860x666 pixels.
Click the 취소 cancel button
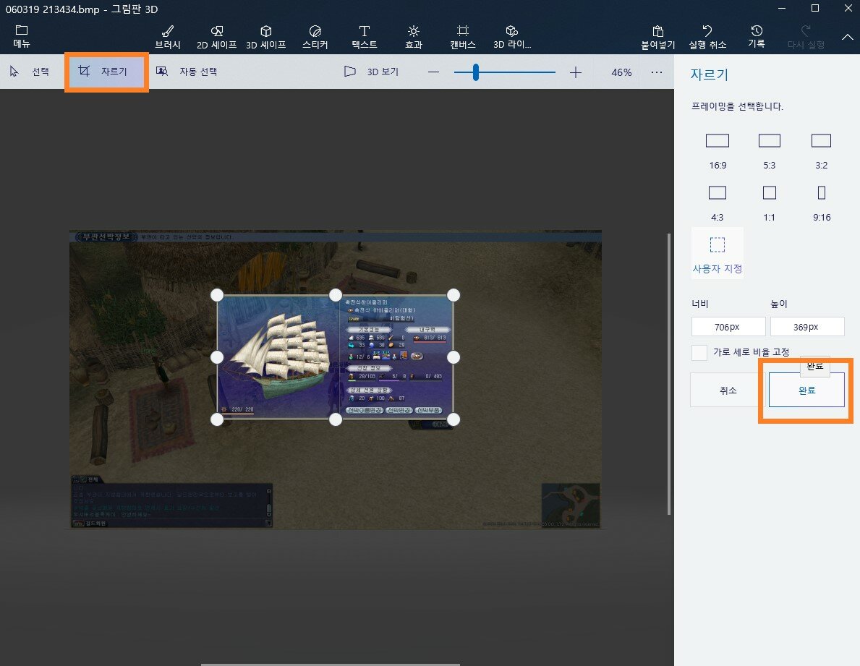pyautogui.click(x=728, y=390)
